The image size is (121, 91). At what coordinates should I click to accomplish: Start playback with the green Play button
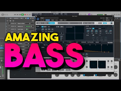22,15
